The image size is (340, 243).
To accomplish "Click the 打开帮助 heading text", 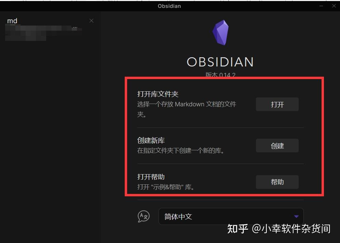I will tap(151, 177).
